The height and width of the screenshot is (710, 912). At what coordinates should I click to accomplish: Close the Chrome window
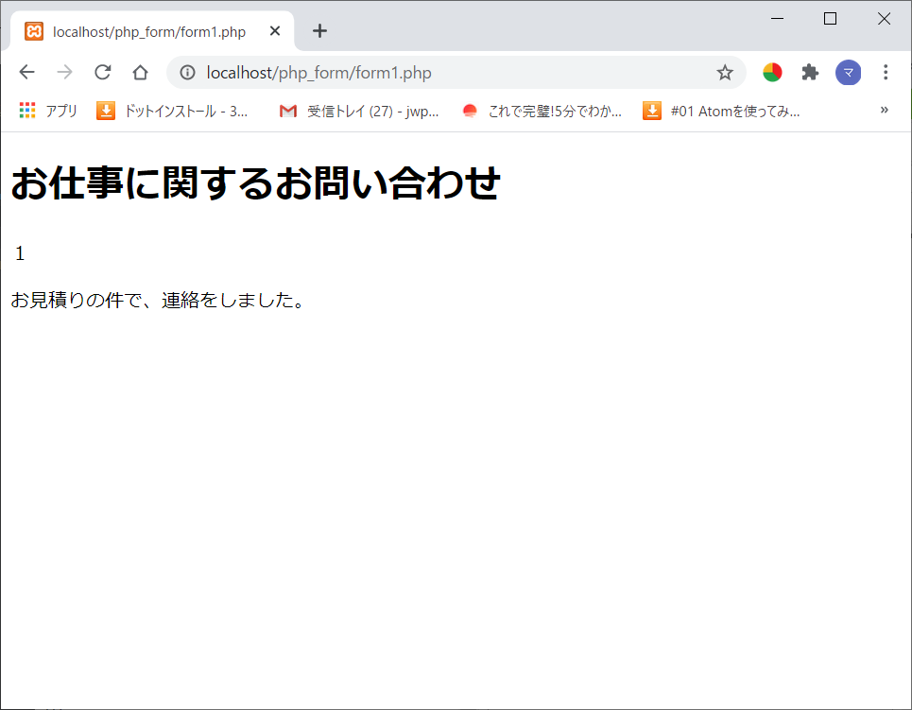pos(884,19)
